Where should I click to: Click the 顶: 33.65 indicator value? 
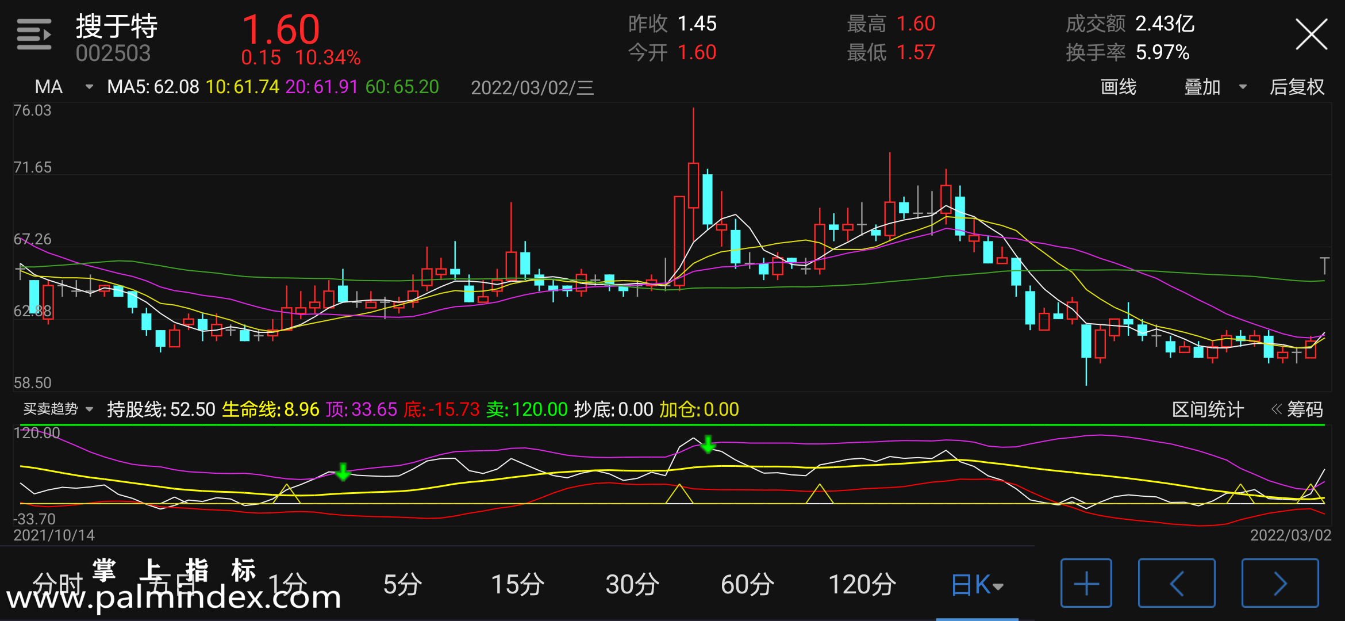[x=362, y=409]
